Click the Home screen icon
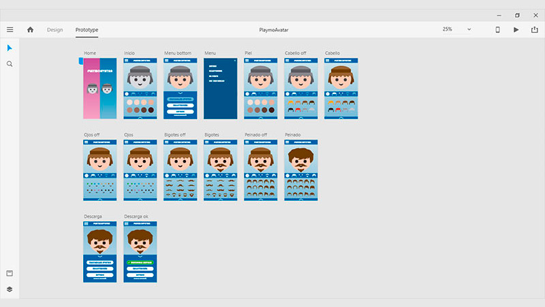The width and height of the screenshot is (545, 307). (30, 29)
